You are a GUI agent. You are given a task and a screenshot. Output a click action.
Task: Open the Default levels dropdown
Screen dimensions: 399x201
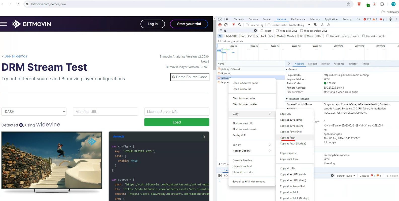click(x=346, y=176)
